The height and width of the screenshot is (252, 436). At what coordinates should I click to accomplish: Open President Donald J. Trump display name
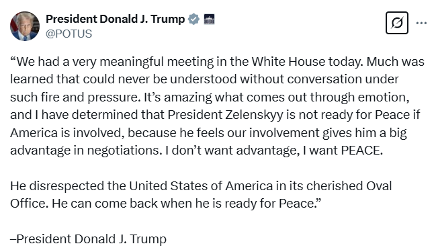tap(115, 19)
